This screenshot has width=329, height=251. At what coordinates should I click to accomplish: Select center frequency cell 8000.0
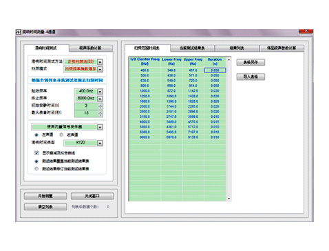coord(145,137)
